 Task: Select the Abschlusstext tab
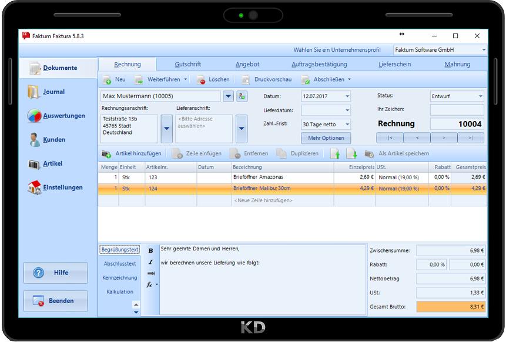[120, 264]
